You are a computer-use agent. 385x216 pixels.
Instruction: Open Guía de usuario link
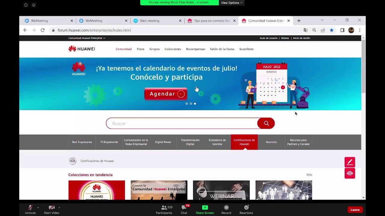(x=269, y=38)
